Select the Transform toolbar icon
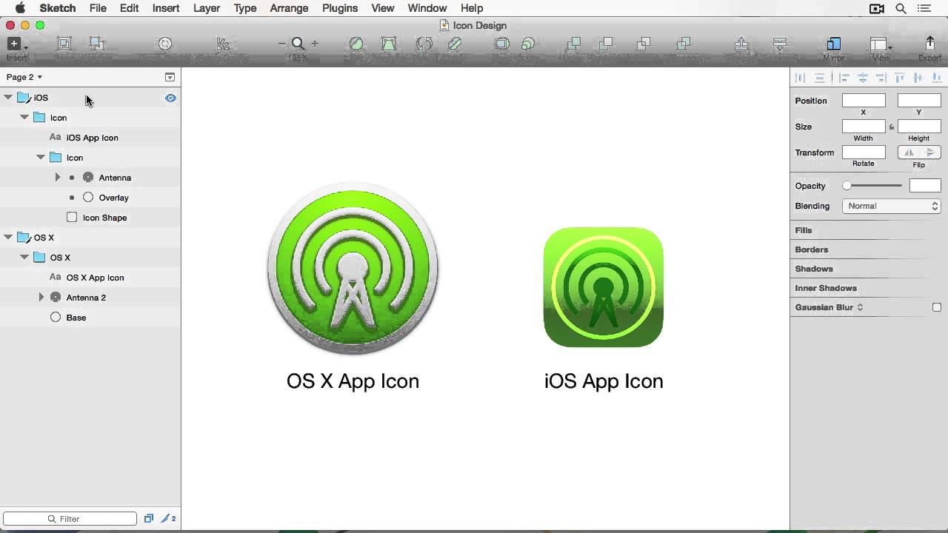Viewport: 948px width, 533px height. pos(389,44)
